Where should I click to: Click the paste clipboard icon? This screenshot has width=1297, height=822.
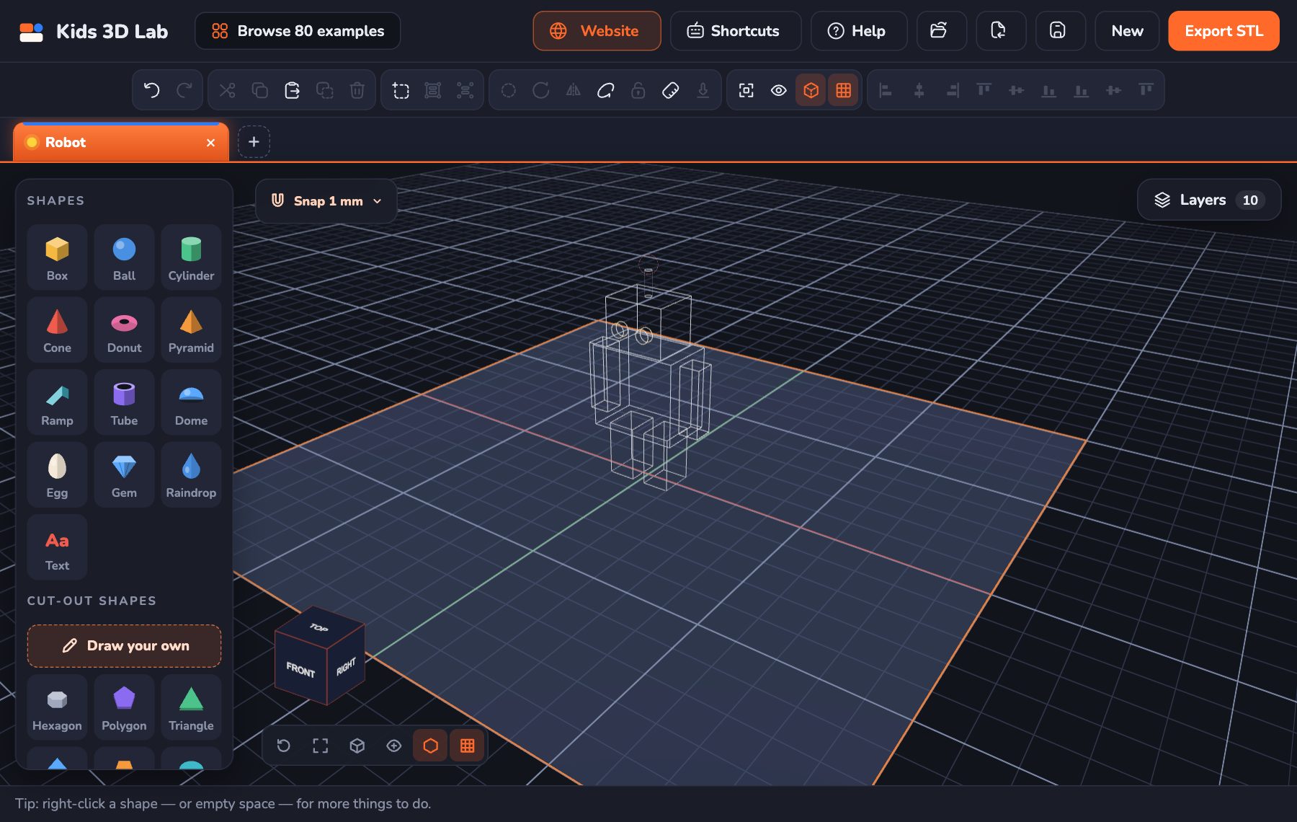[x=292, y=90]
